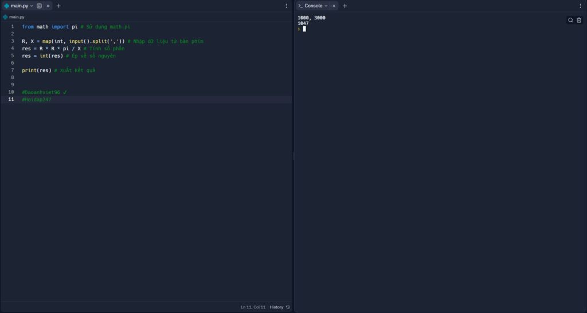Click the 'R, X = map(int' code line

coord(73,41)
